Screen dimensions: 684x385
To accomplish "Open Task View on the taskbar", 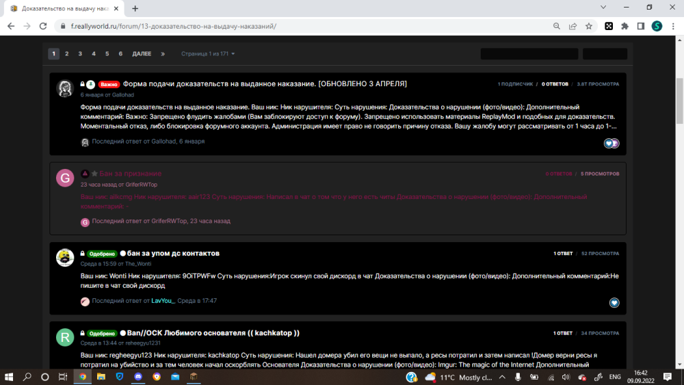I will pyautogui.click(x=63, y=377).
